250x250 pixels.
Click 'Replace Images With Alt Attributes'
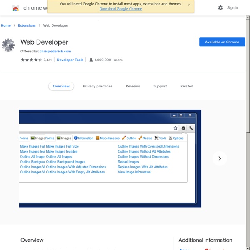142,167
